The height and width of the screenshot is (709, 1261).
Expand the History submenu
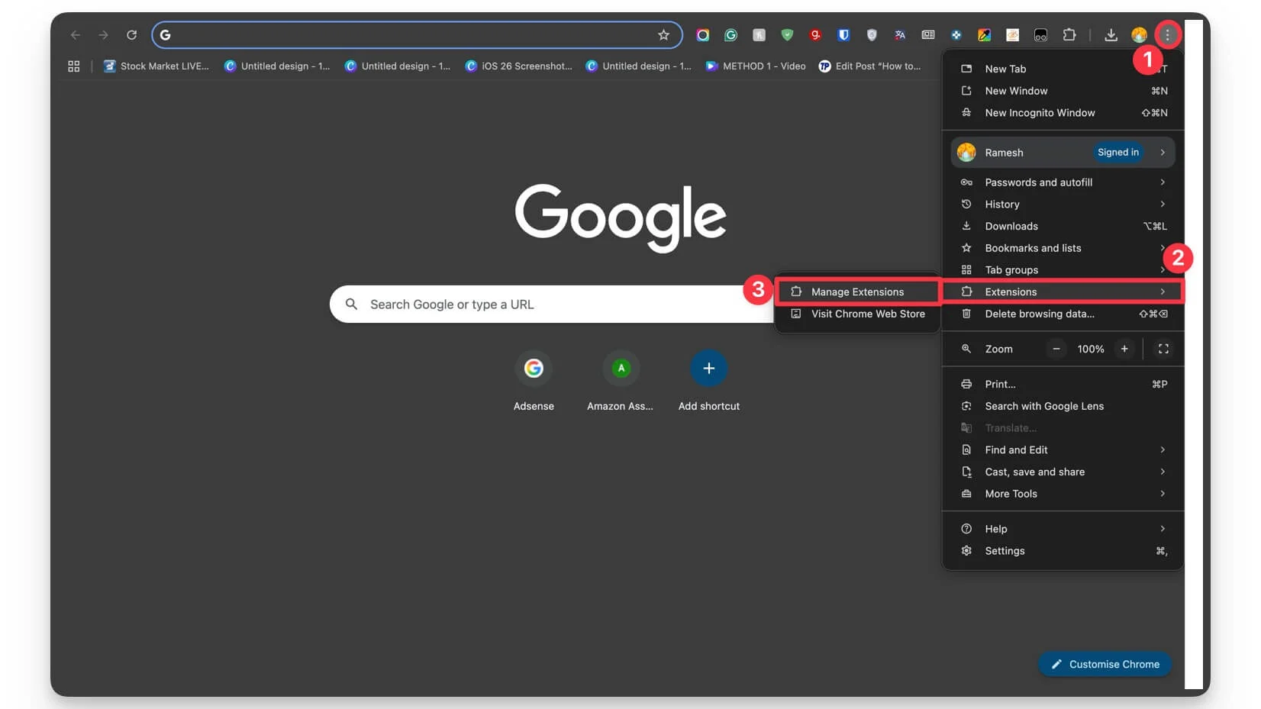tap(1001, 204)
